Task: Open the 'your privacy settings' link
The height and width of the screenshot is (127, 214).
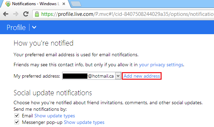Action: click(x=161, y=65)
